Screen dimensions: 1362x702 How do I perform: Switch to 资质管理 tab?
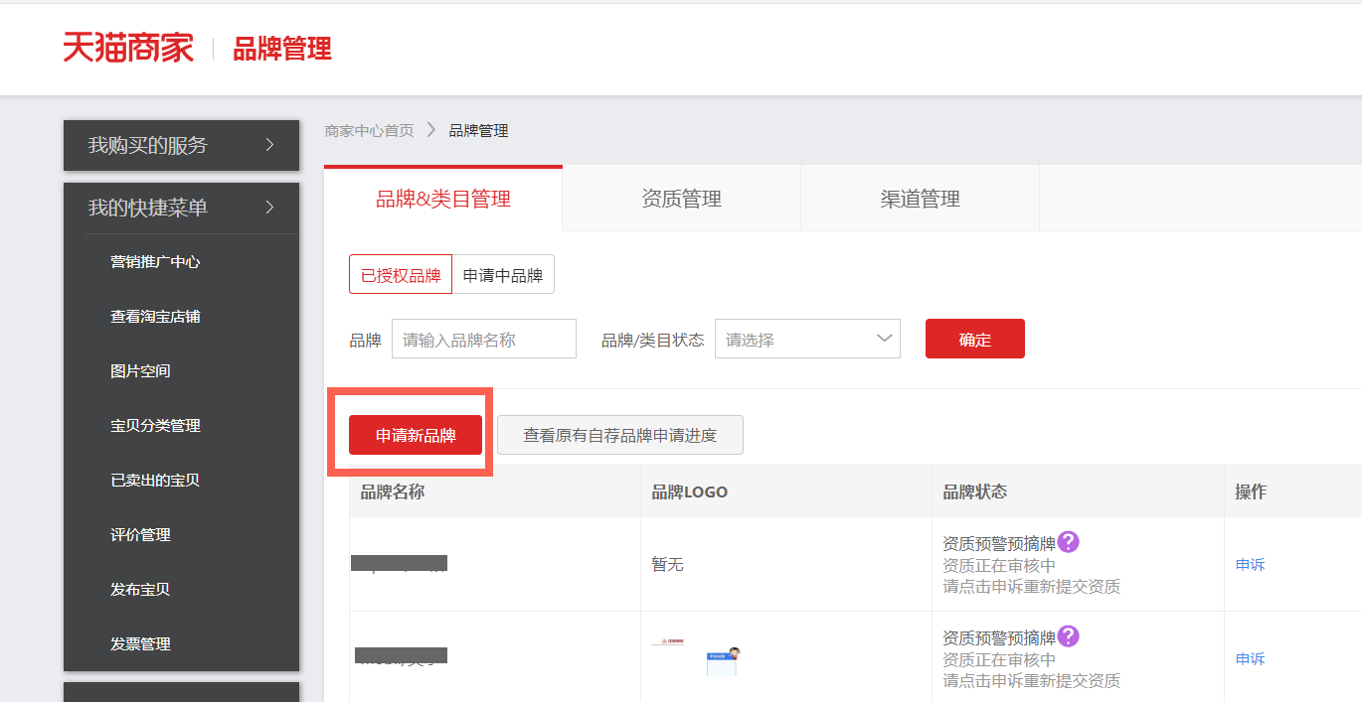tap(682, 199)
